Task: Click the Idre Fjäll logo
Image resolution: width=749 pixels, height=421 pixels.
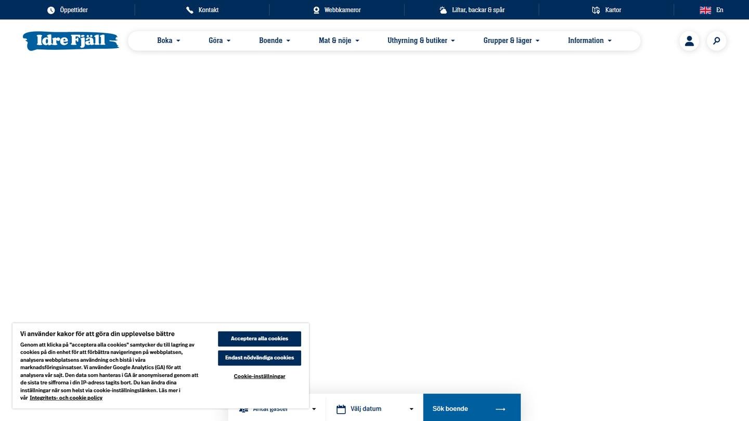Action: [x=71, y=41]
